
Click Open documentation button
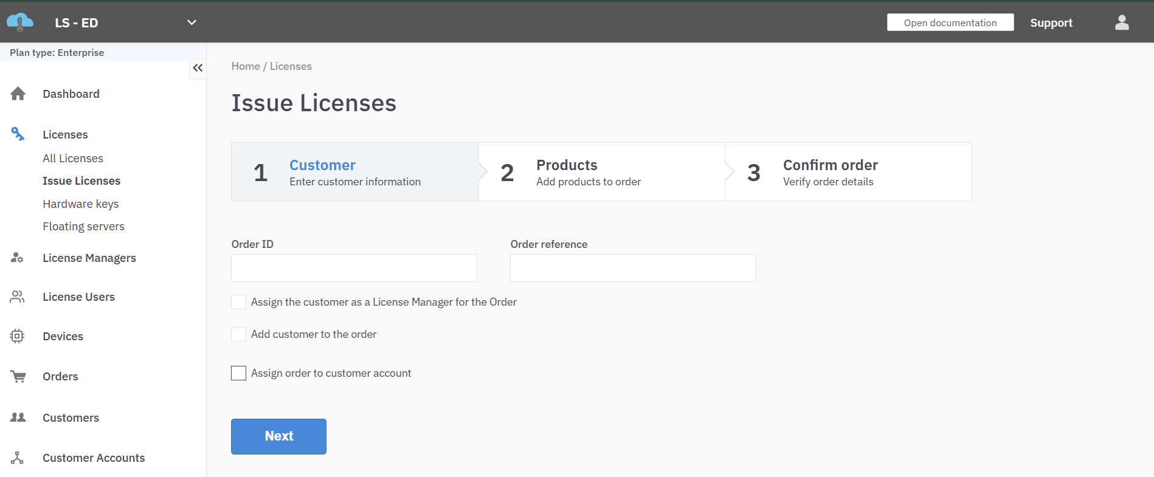(x=950, y=22)
